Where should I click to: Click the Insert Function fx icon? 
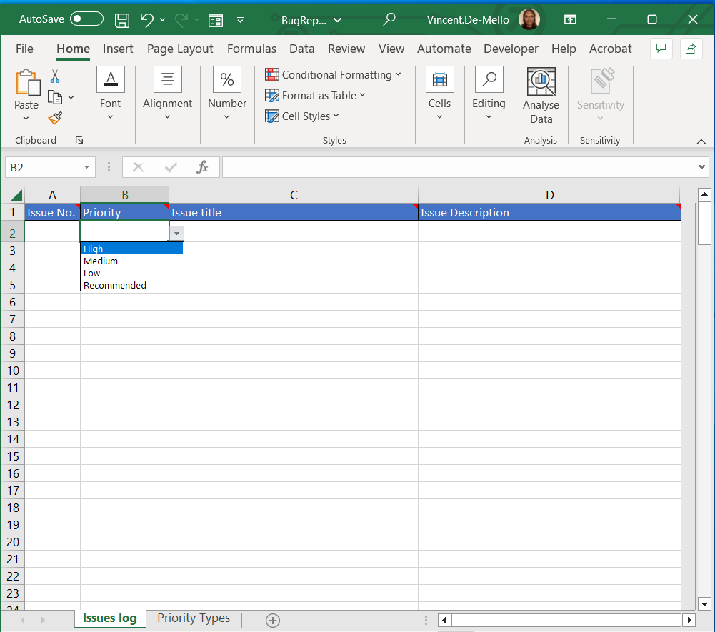[x=203, y=167]
